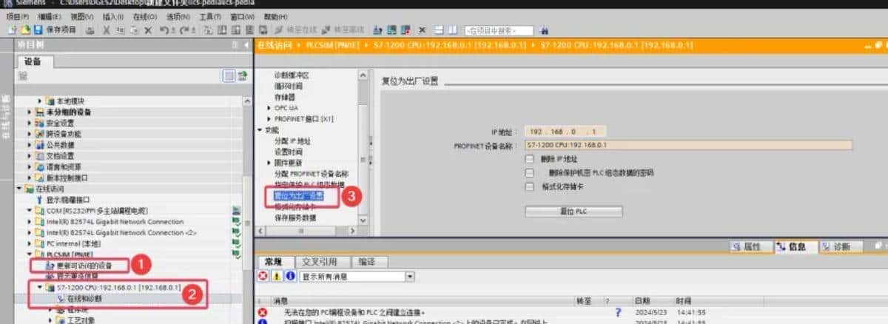Collapse project tree with arrow icon
888x324 pixels.
click(x=245, y=46)
